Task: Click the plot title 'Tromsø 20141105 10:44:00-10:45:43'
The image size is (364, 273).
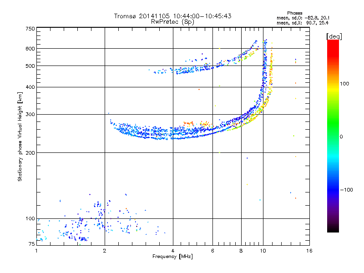Action: [172, 16]
